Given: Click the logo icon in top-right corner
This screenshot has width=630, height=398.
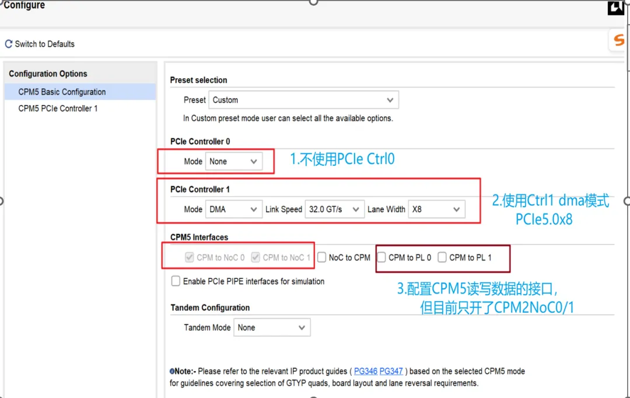Looking at the screenshot, I should pyautogui.click(x=616, y=8).
